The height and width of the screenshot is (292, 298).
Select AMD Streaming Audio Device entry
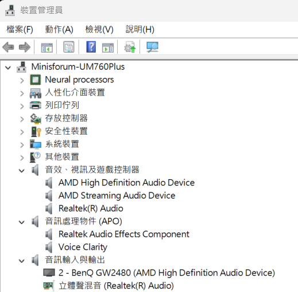[x=117, y=196]
